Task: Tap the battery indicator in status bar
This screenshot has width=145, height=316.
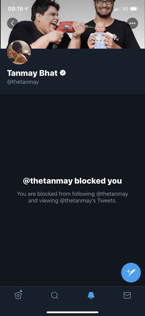Action: point(134,9)
